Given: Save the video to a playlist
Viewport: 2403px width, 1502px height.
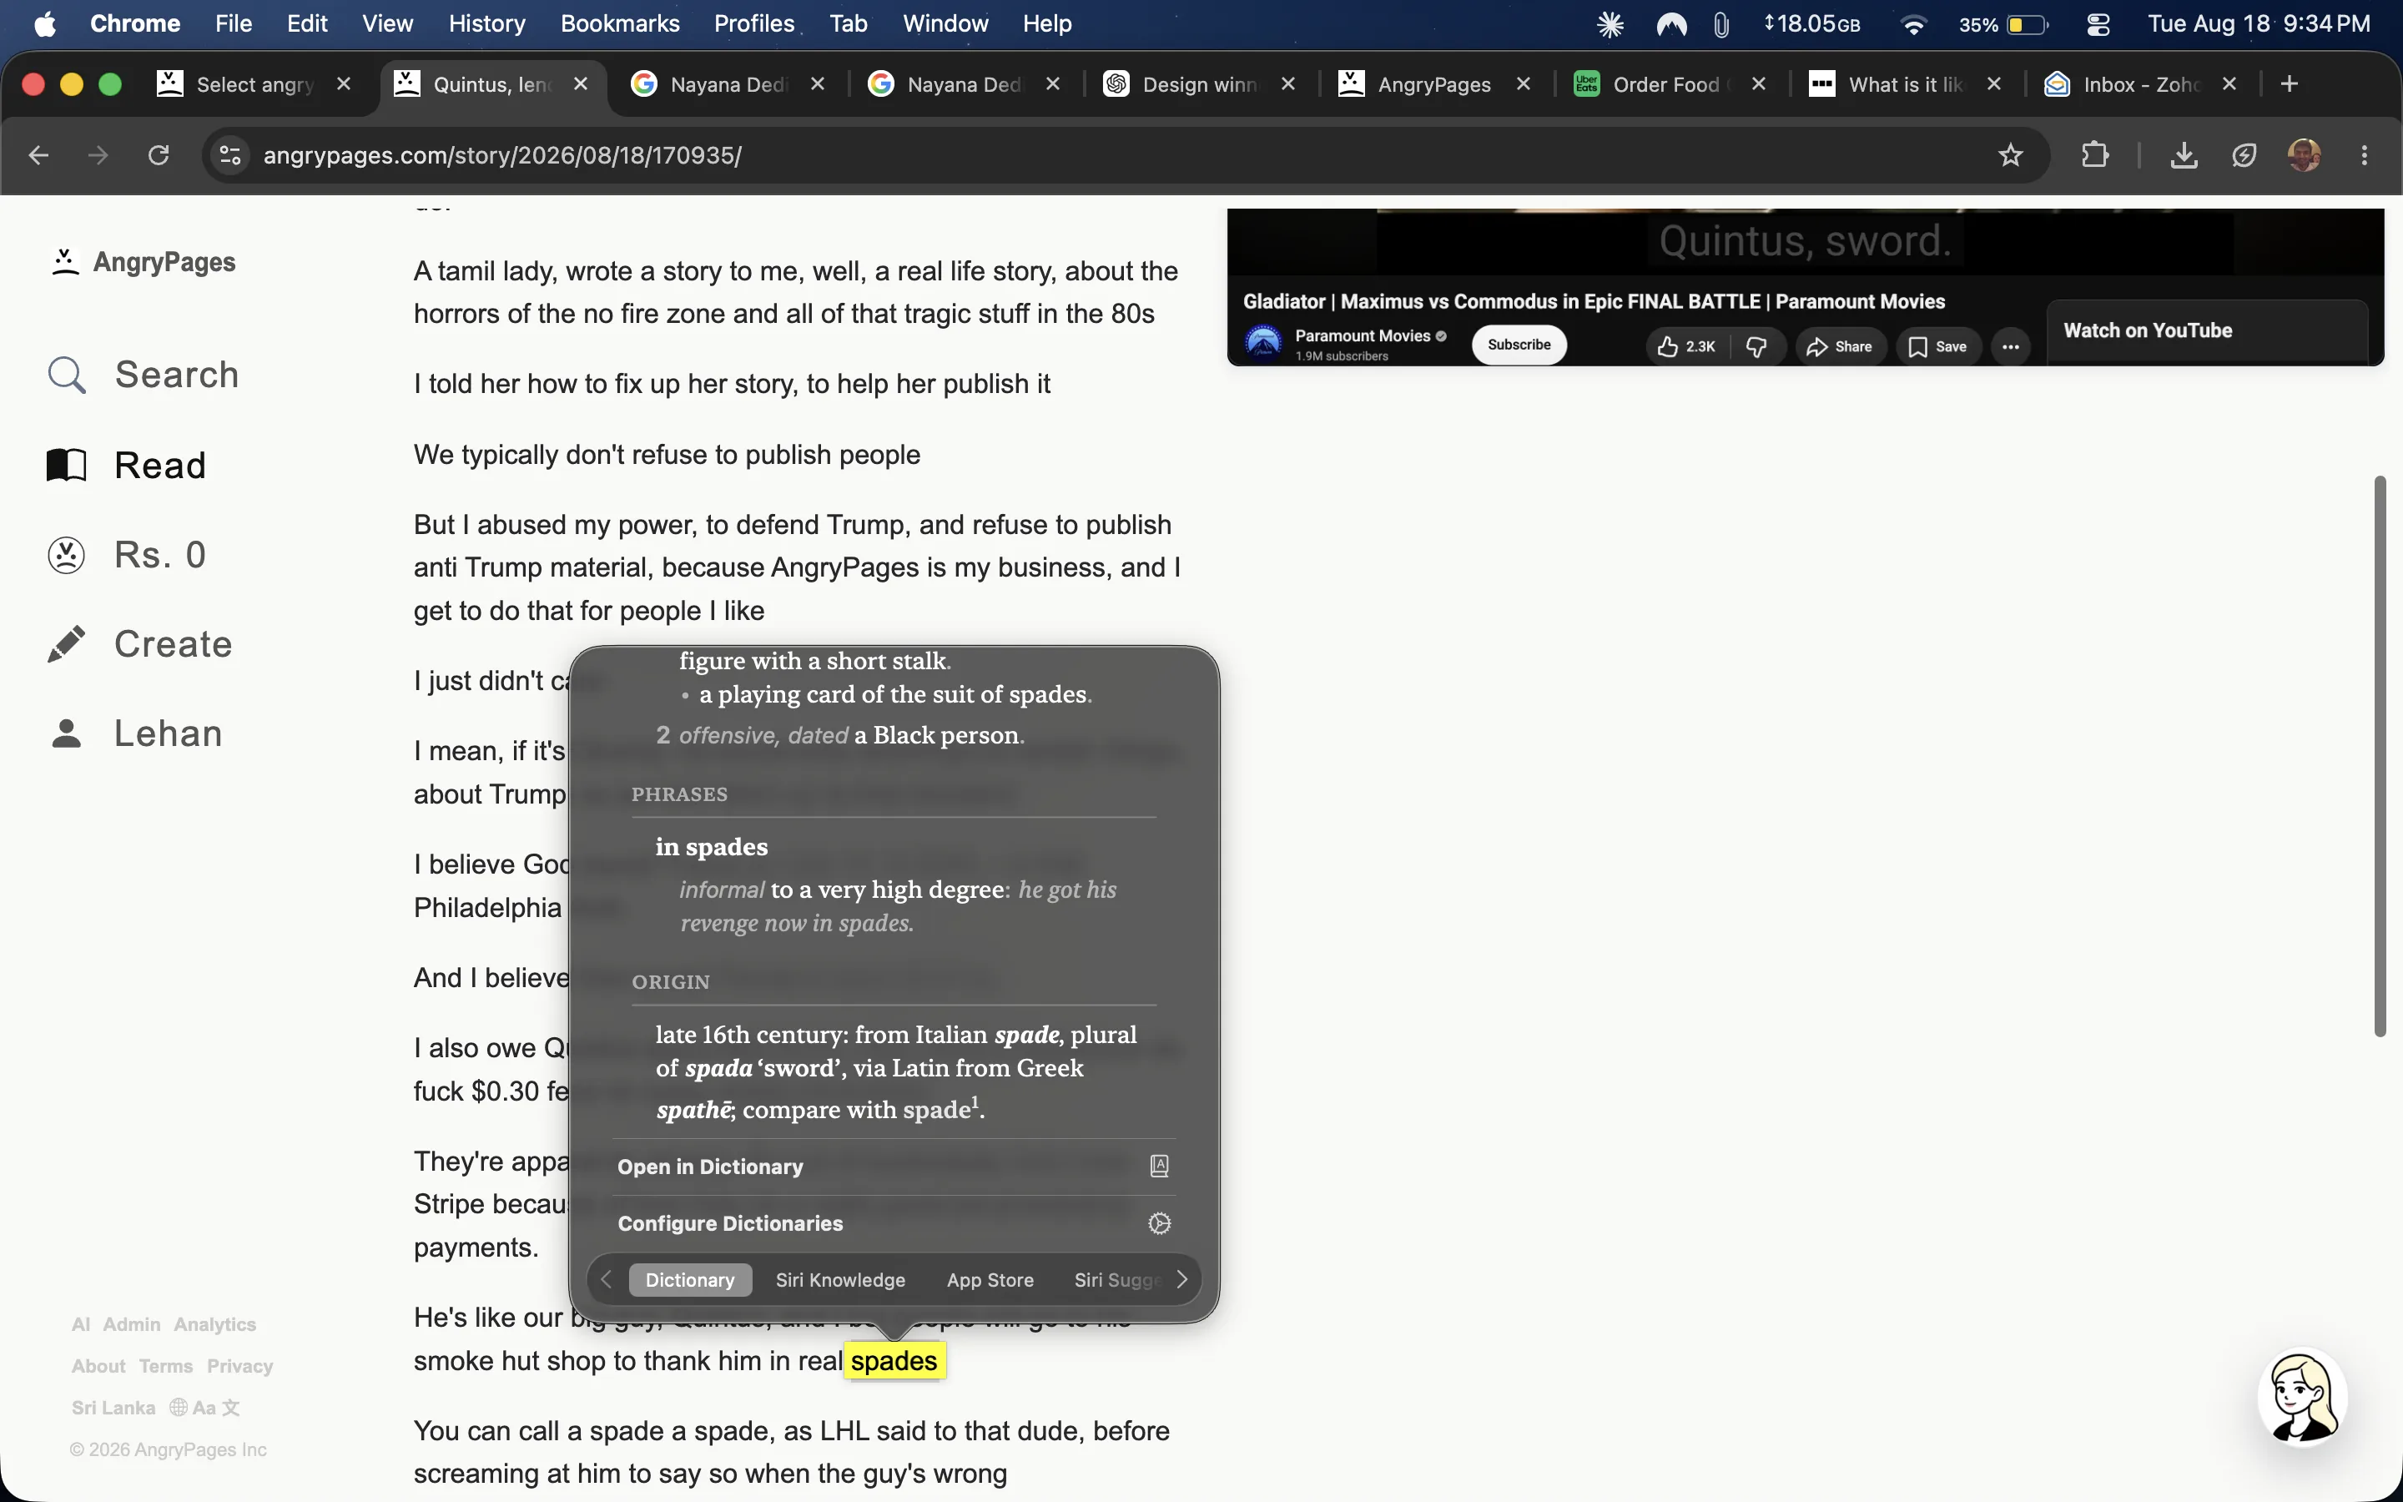Looking at the screenshot, I should pos(1937,345).
